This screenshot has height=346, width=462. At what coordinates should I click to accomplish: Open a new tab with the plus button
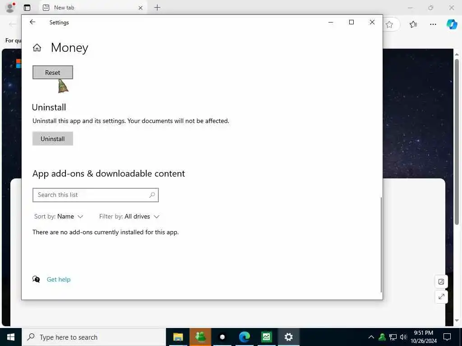157,8
